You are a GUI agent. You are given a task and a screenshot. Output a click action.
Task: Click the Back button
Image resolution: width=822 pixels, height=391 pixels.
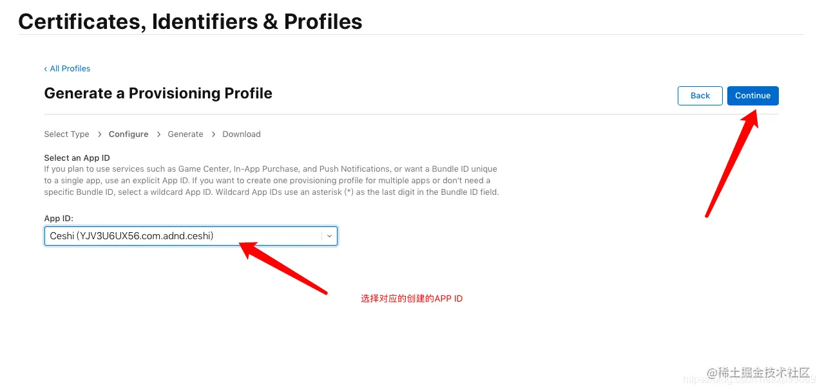(700, 96)
